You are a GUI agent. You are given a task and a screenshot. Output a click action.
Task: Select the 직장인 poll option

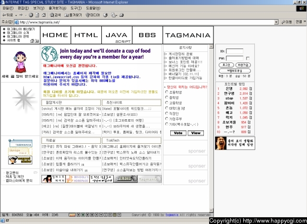click(x=167, y=113)
